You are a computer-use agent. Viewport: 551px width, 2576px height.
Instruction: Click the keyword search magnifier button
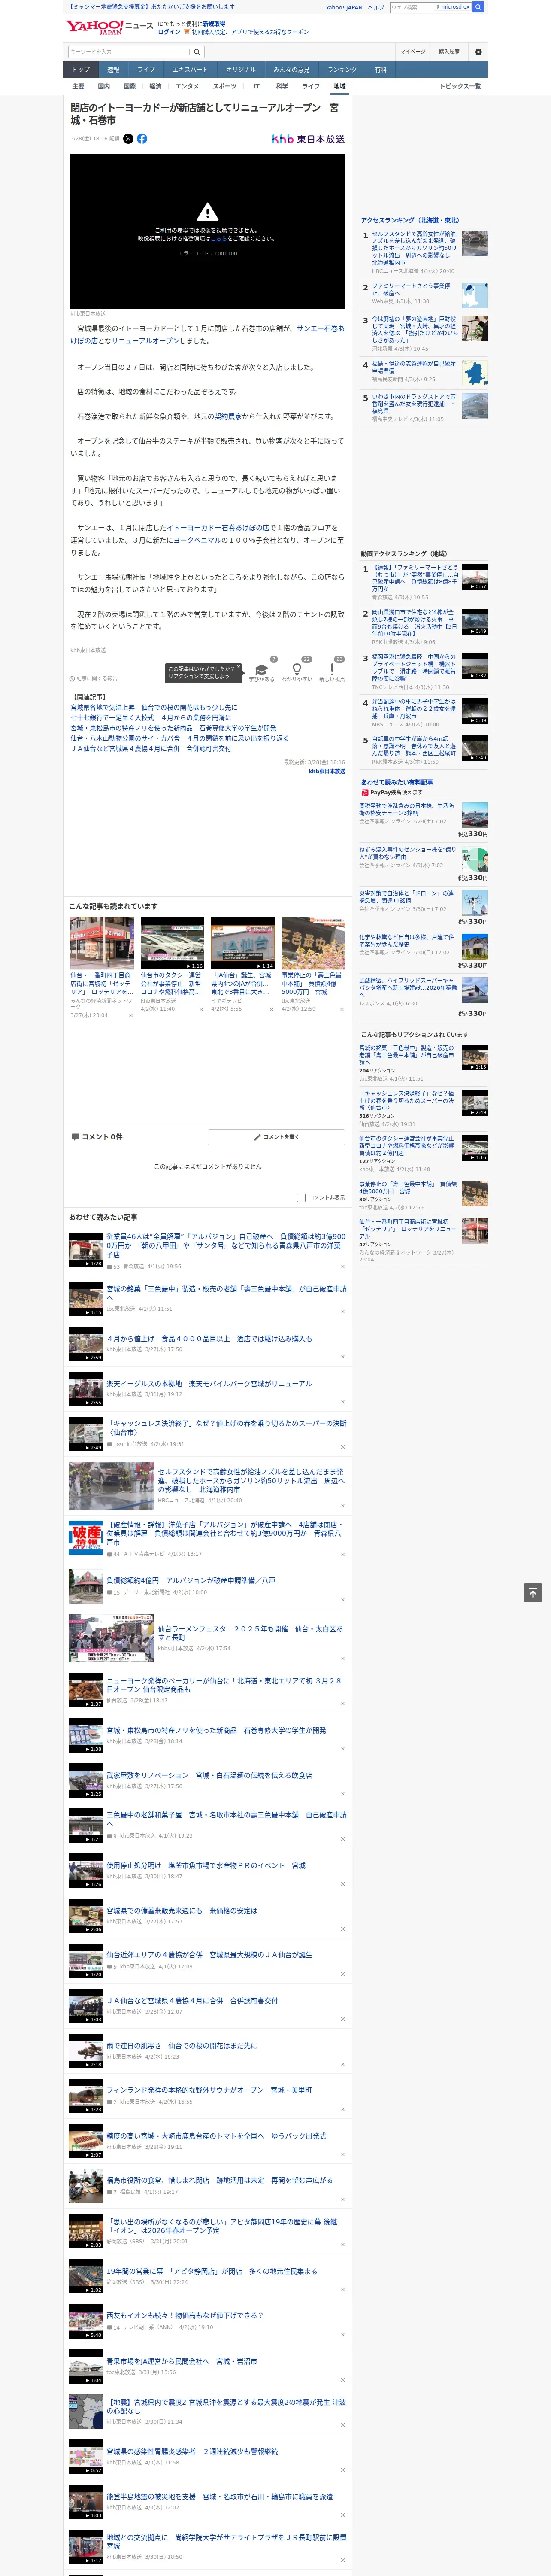pos(197,51)
